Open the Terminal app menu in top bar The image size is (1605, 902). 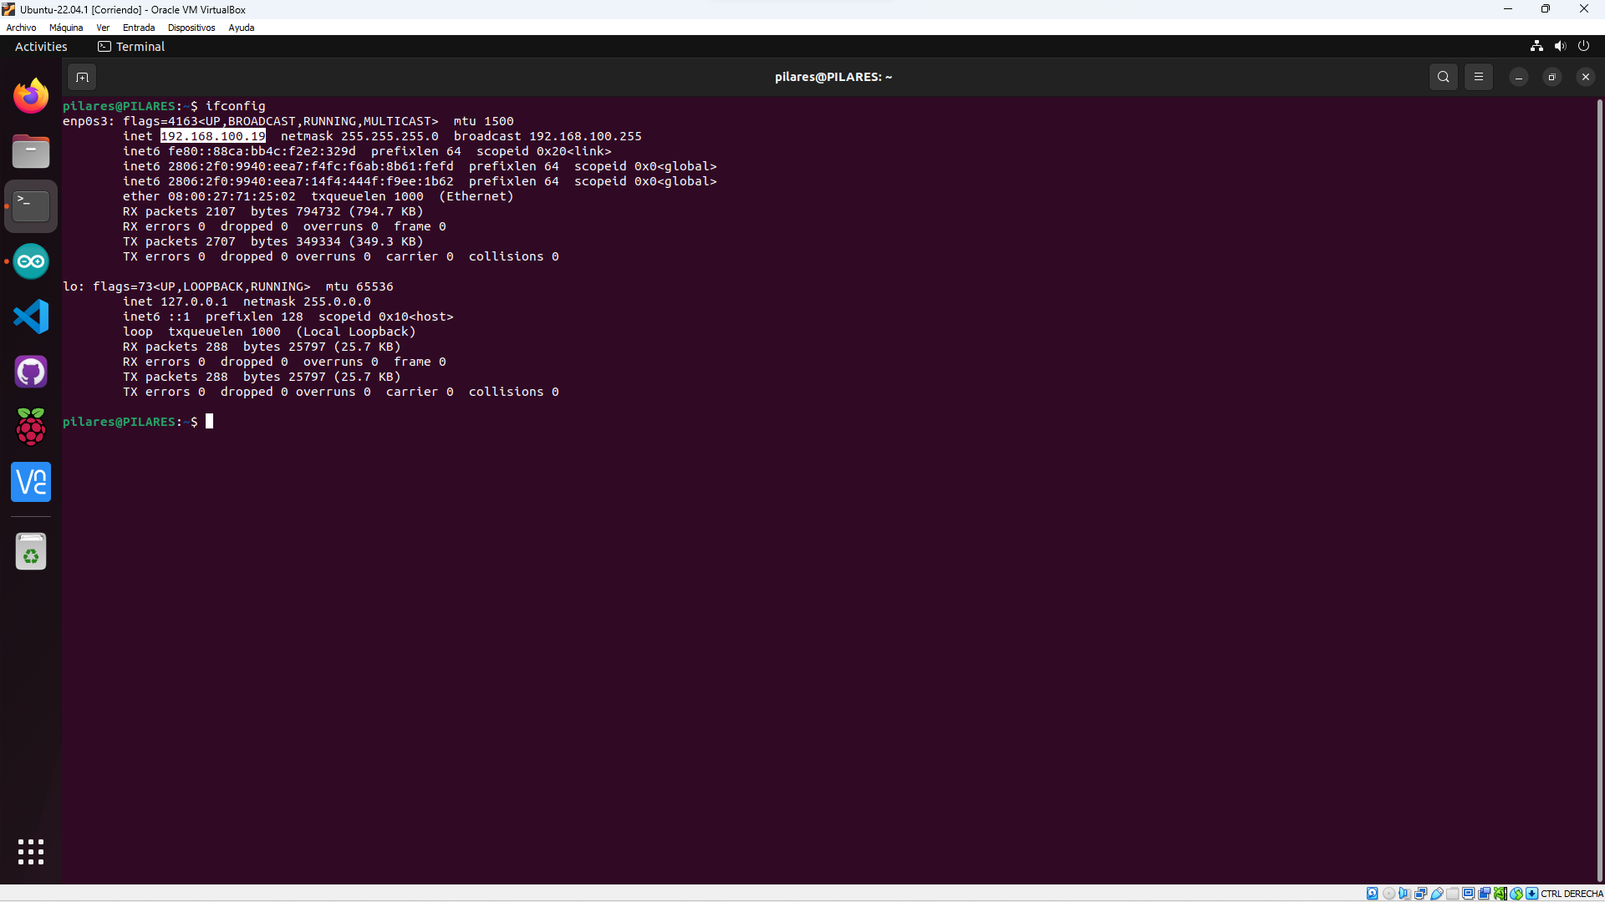click(x=131, y=47)
